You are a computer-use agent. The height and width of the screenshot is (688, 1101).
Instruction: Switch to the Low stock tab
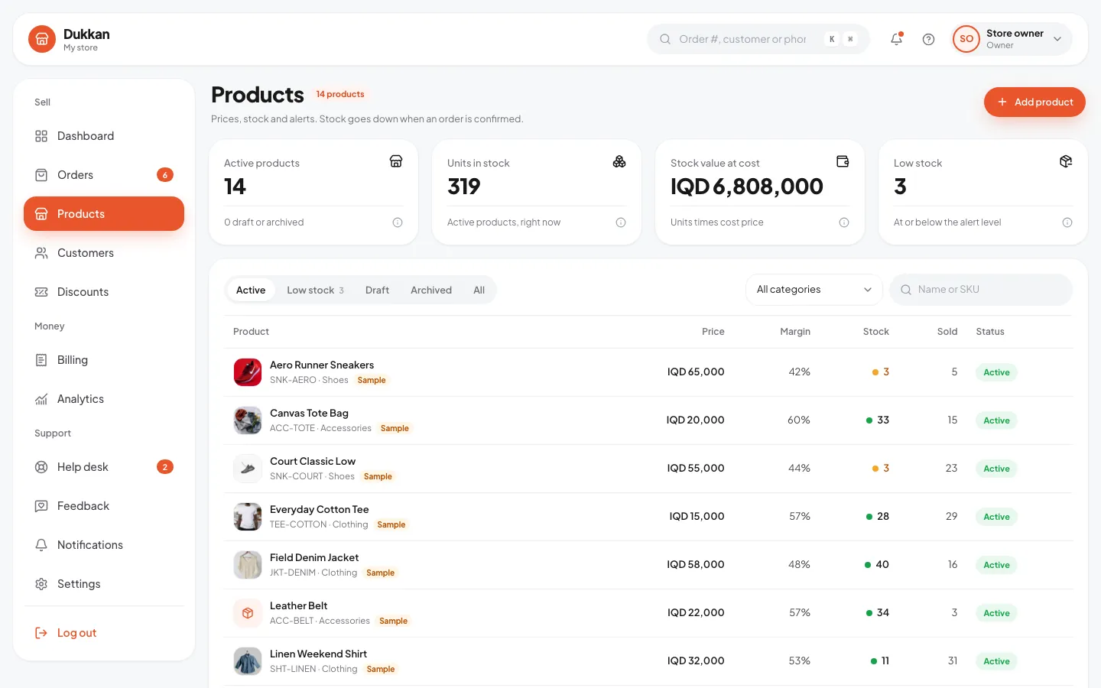click(x=315, y=290)
